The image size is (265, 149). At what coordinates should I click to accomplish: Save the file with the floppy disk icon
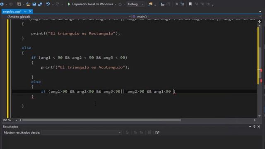pyautogui.click(x=34, y=4)
